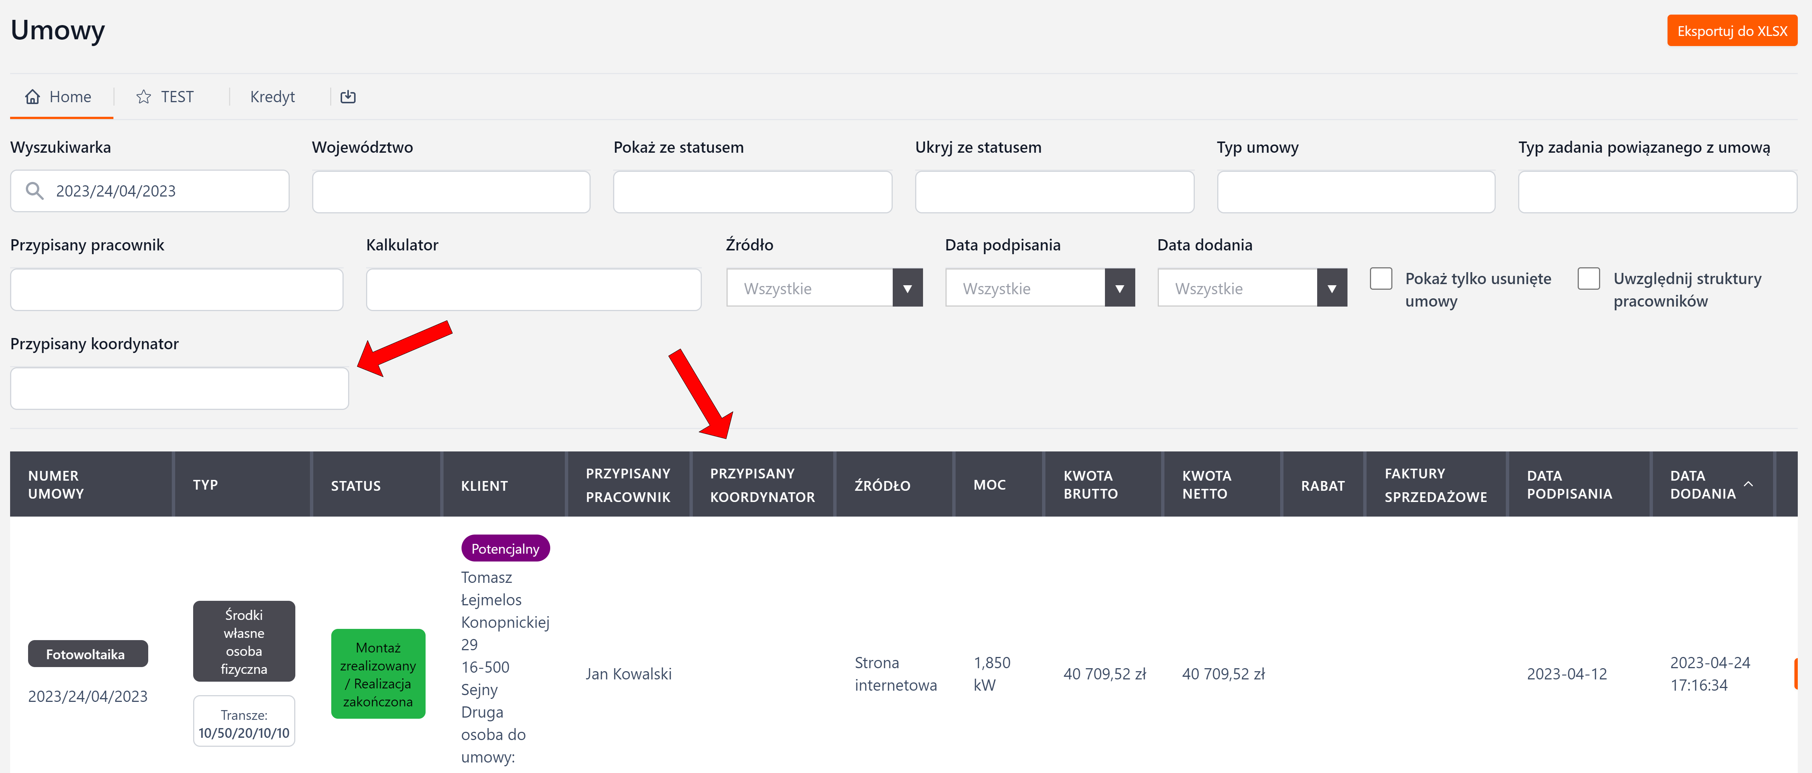Click the Województwo filter field
Image resolution: width=1812 pixels, height=773 pixels.
point(451,191)
